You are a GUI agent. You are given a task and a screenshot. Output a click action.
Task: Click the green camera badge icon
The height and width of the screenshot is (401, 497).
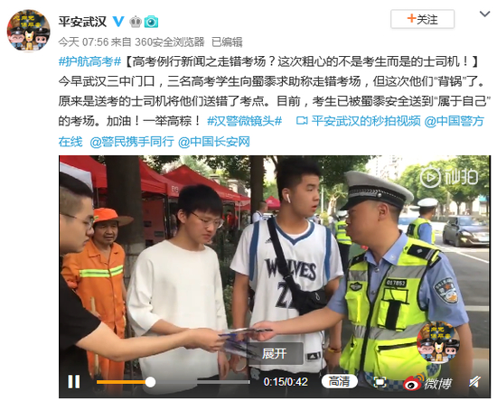point(151,22)
